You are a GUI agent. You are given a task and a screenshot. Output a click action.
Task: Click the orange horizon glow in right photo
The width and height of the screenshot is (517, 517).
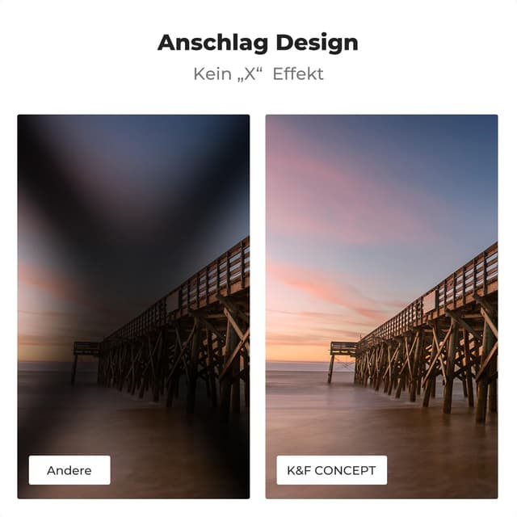click(296, 350)
